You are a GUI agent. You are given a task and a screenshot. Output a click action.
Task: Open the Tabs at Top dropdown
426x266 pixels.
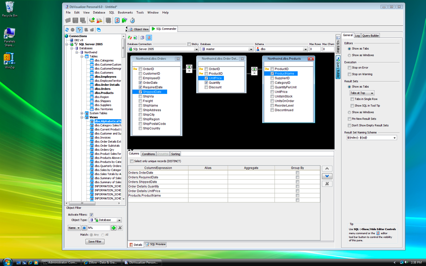click(362, 93)
